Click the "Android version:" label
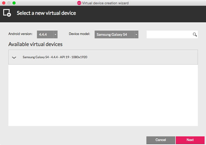Screen dimensions: 206x145 pyautogui.click(x=20, y=34)
